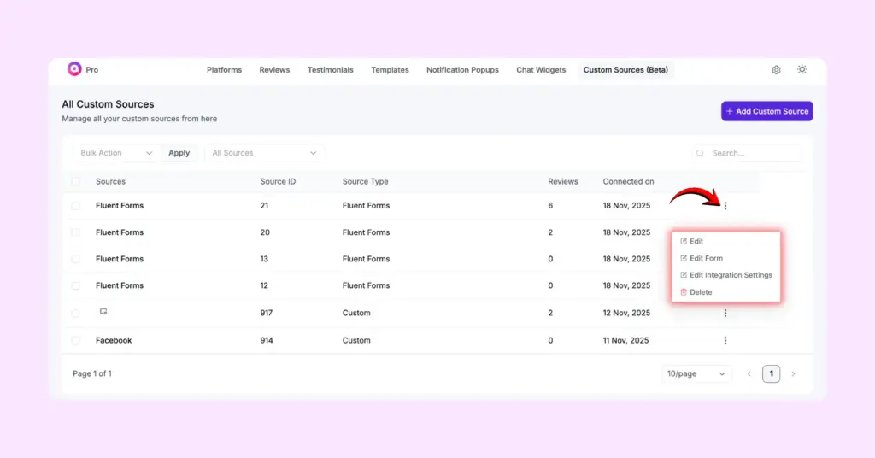Click Fluent Forms name in Source ID 13 row
The height and width of the screenshot is (458, 875).
[120, 259]
